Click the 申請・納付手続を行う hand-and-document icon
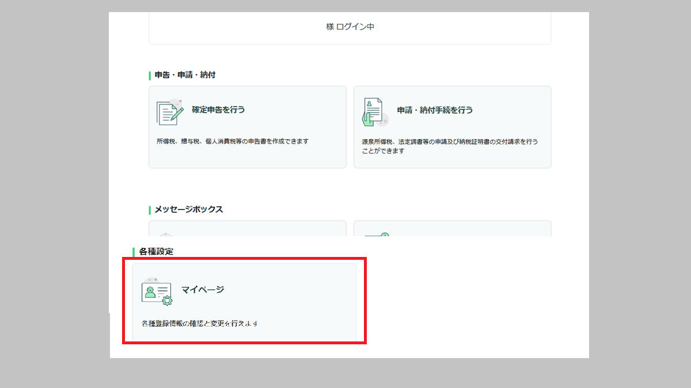The image size is (691, 388). click(x=375, y=112)
